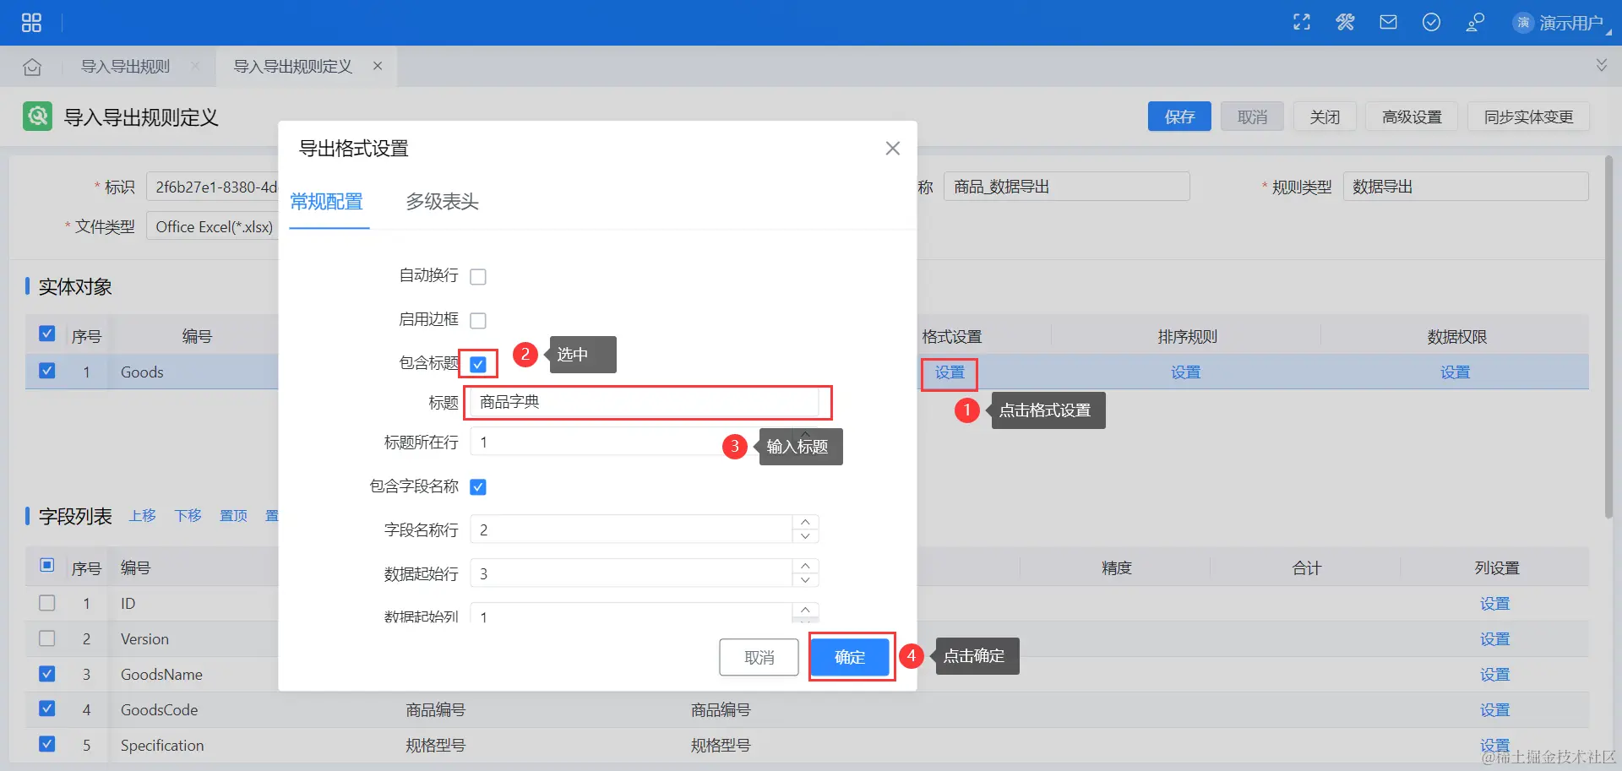Check the Version field row checkbox
Screen dimensions: 1622x771
coord(47,638)
